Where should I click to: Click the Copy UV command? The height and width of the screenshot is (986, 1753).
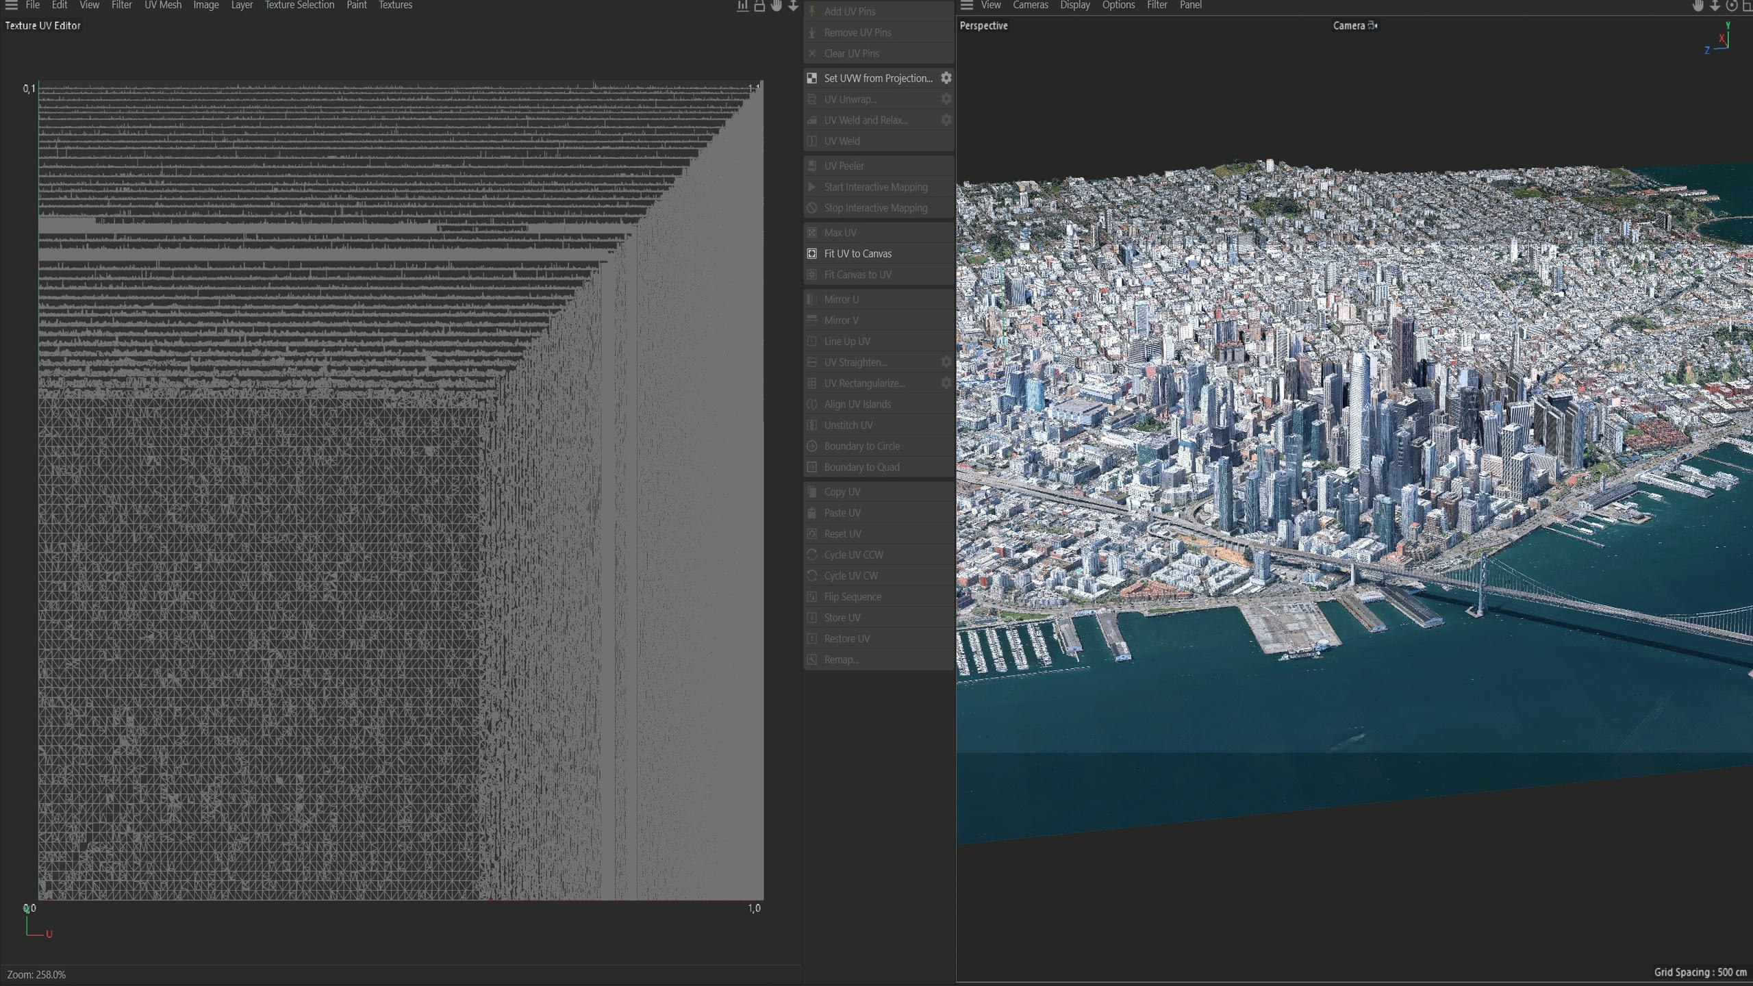pos(879,492)
